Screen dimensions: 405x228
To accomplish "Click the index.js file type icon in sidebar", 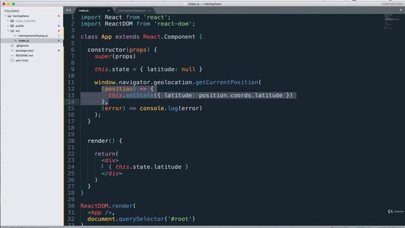I will (15, 41).
